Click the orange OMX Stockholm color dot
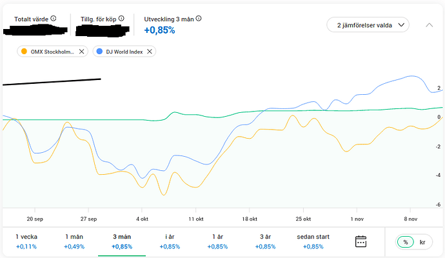 [x=24, y=52]
